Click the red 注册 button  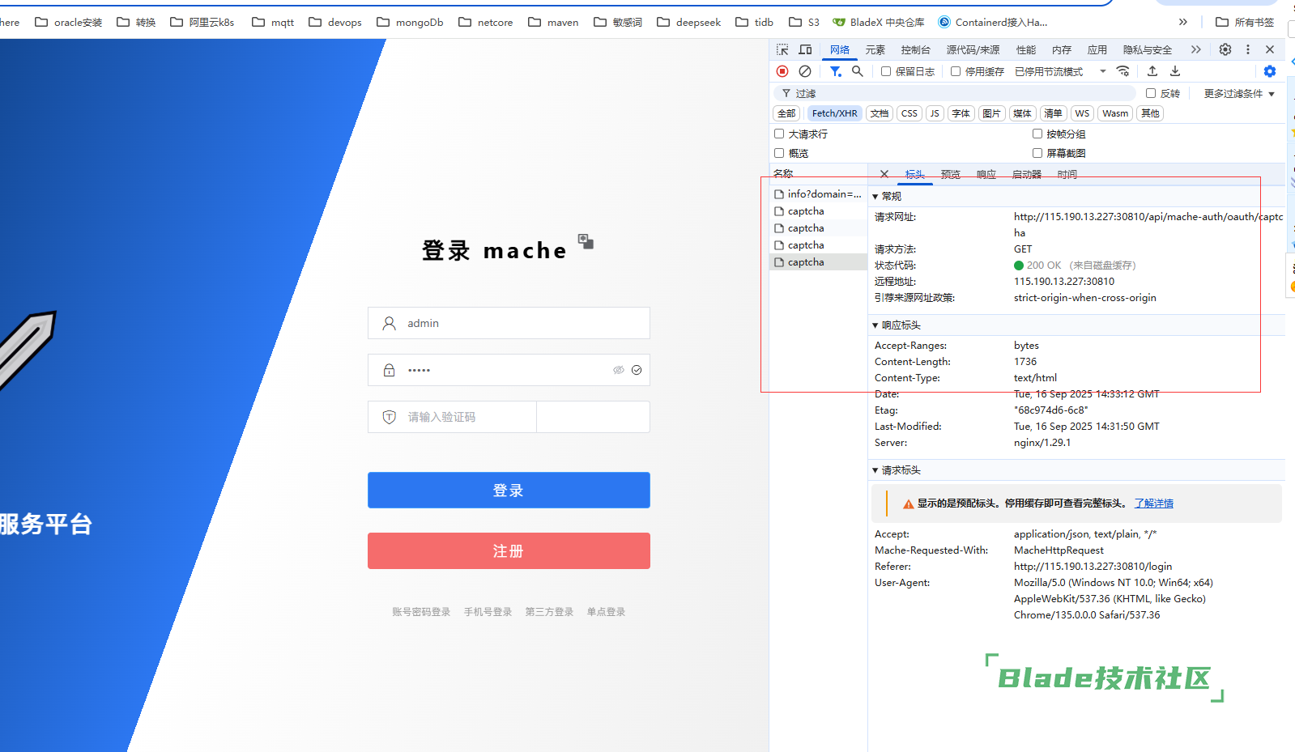(x=509, y=550)
